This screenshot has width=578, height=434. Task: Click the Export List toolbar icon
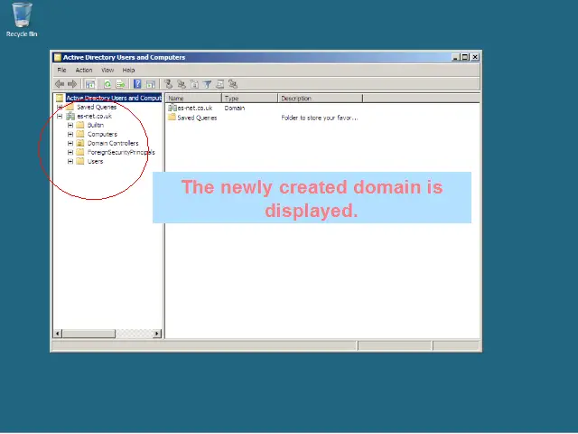pyautogui.click(x=120, y=84)
